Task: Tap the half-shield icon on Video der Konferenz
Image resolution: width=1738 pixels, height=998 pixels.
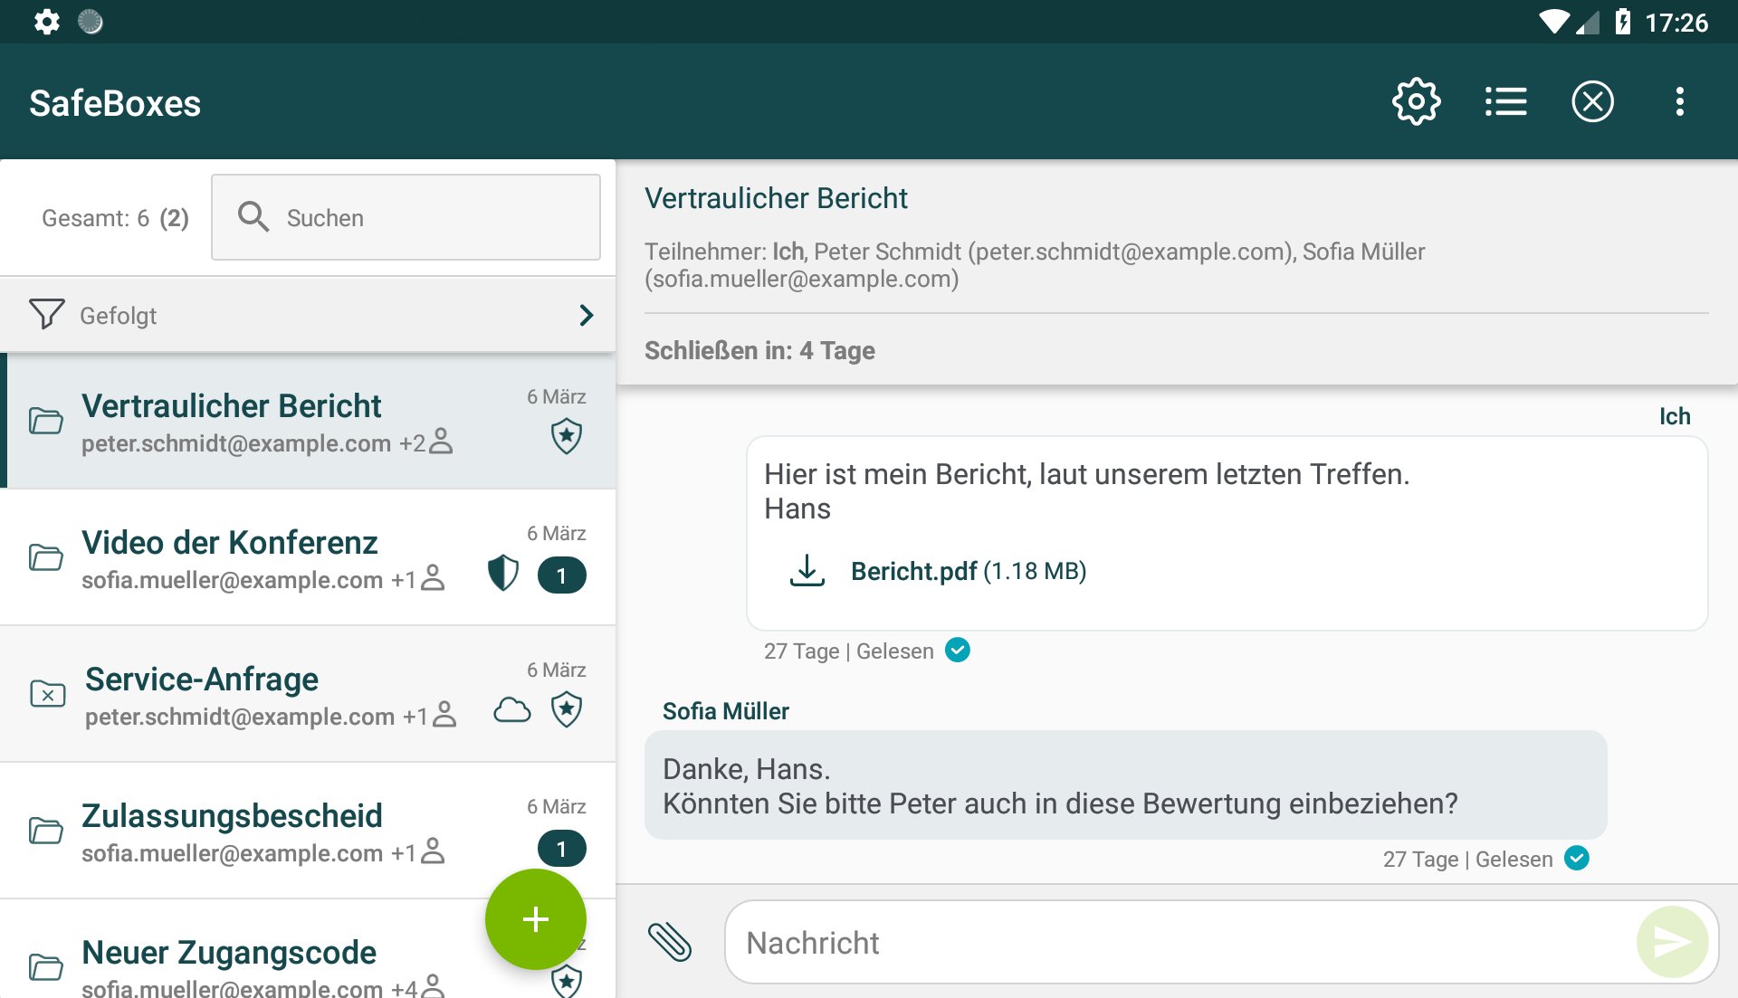Action: pyautogui.click(x=502, y=574)
